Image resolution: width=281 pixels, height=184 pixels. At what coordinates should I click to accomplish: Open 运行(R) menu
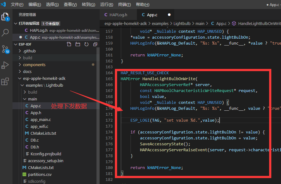pos(107,4)
